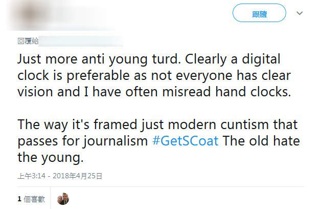This screenshot has width=321, height=209.
Task: Expand the chevron menu beside 跟隨
Action: 300,14
